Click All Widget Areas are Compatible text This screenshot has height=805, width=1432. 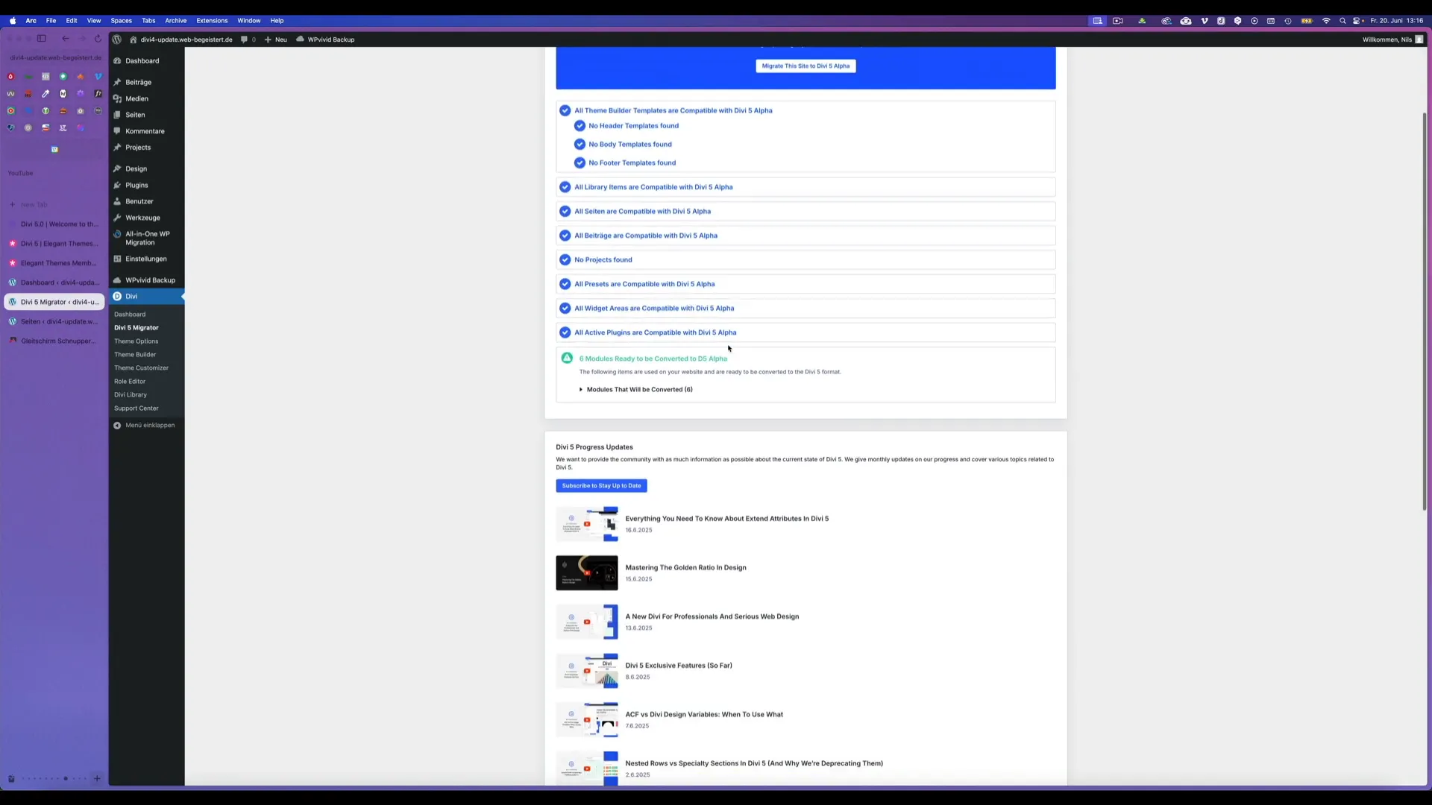click(x=654, y=309)
